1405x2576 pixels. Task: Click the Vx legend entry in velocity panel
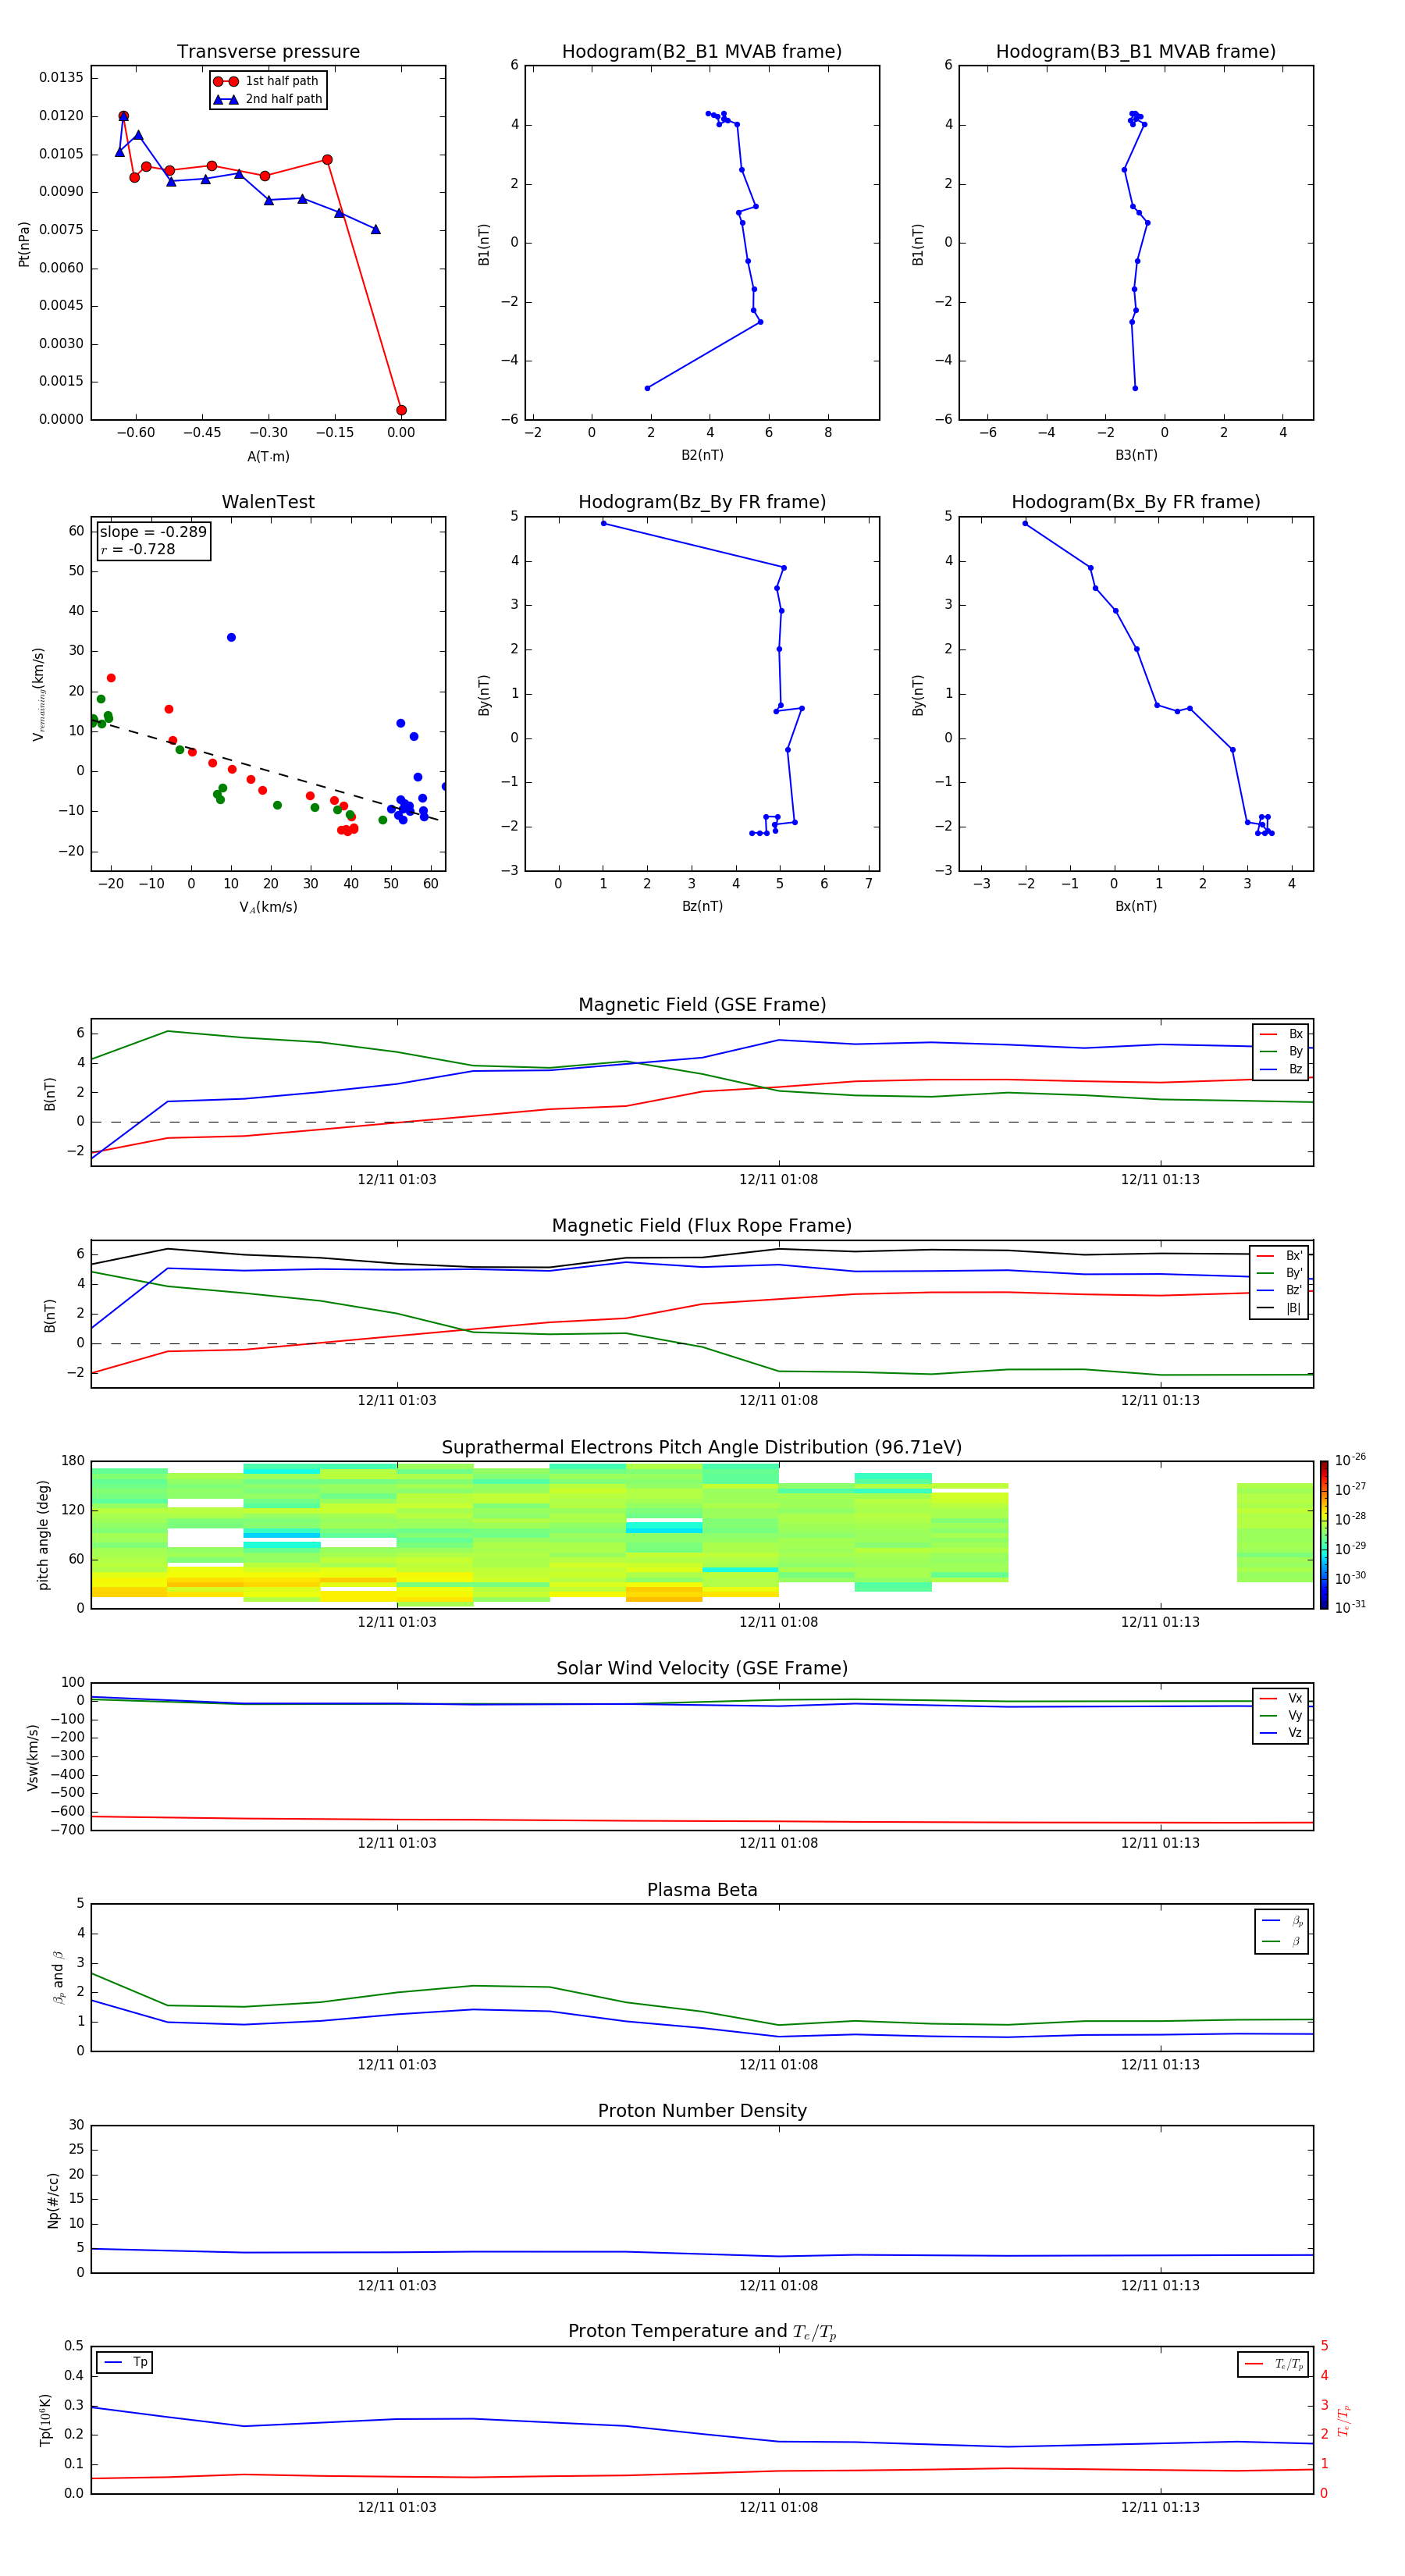[1281, 1699]
